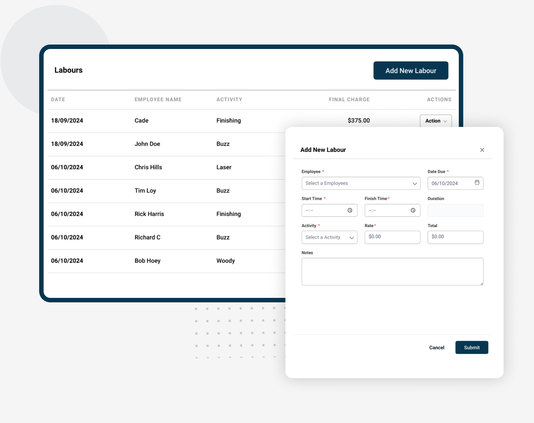Open the calendar icon in Date Due
The height and width of the screenshot is (423, 534).
coord(477,183)
